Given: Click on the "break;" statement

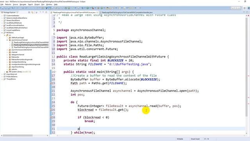Looking at the screenshot, I should pyautogui.click(x=90, y=121).
